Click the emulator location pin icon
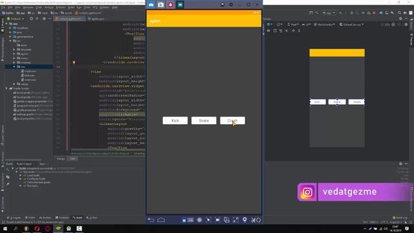Image resolution: width=414 pixels, height=233 pixels. pos(245,220)
